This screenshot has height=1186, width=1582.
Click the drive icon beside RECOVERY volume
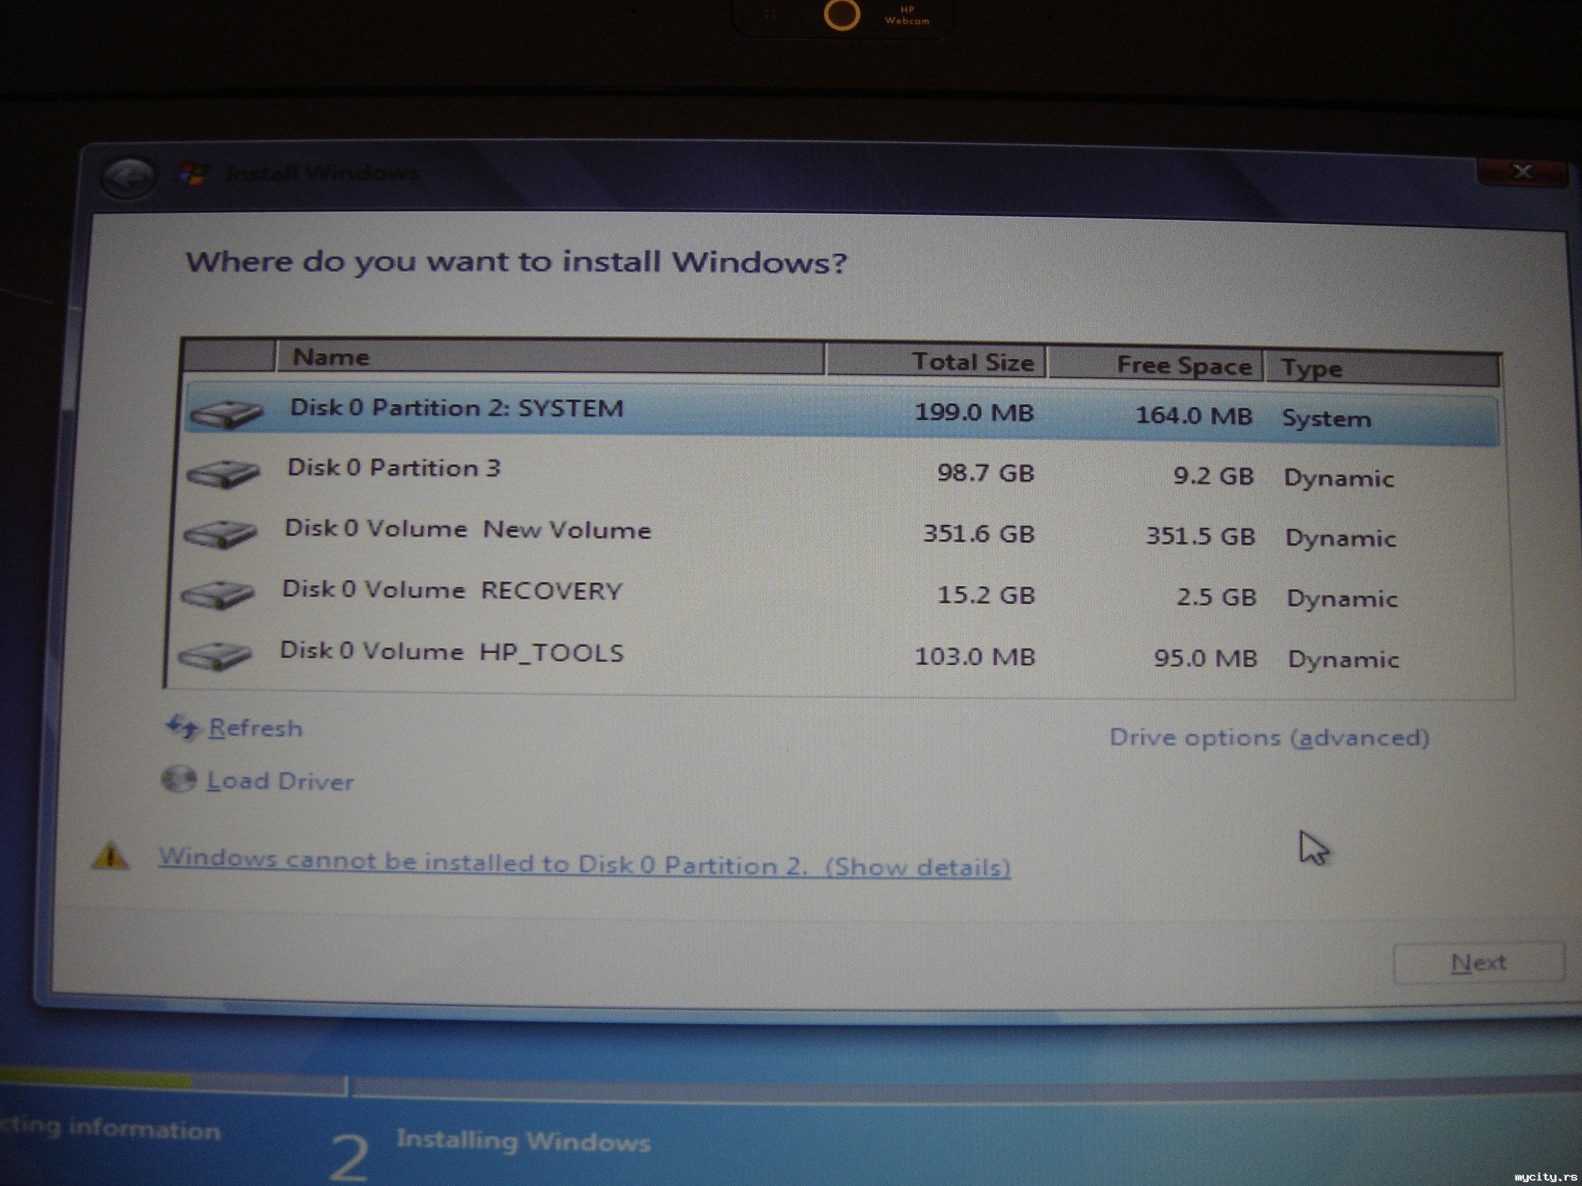pos(218,594)
